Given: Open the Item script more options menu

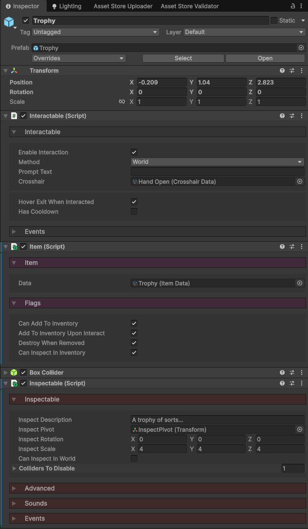Looking at the screenshot, I should pyautogui.click(x=302, y=247).
